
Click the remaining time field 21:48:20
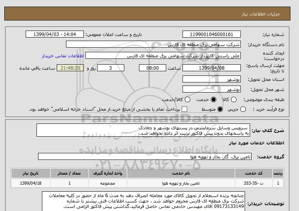point(70,68)
